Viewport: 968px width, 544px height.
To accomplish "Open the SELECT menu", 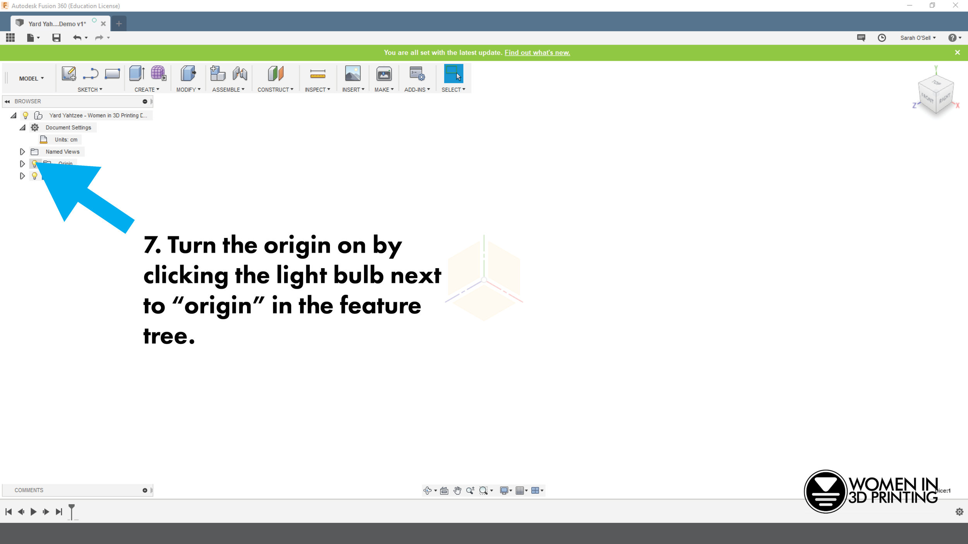I will pos(453,89).
